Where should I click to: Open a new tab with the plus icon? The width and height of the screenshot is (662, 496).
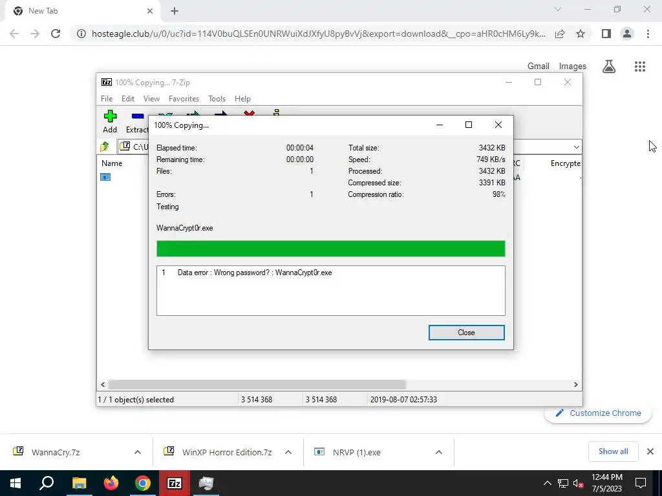[175, 11]
